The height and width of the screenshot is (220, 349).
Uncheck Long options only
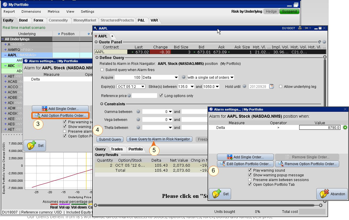pyautogui.click(x=161, y=96)
